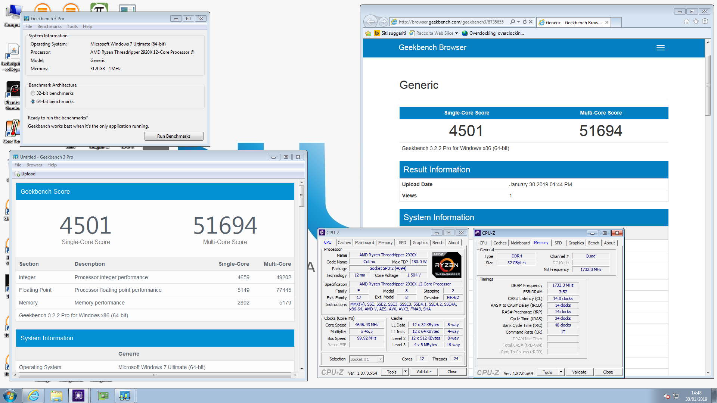Image resolution: width=717 pixels, height=403 pixels.
Task: Expand Raccolta Web Slice dropdown
Action: pyautogui.click(x=456, y=33)
